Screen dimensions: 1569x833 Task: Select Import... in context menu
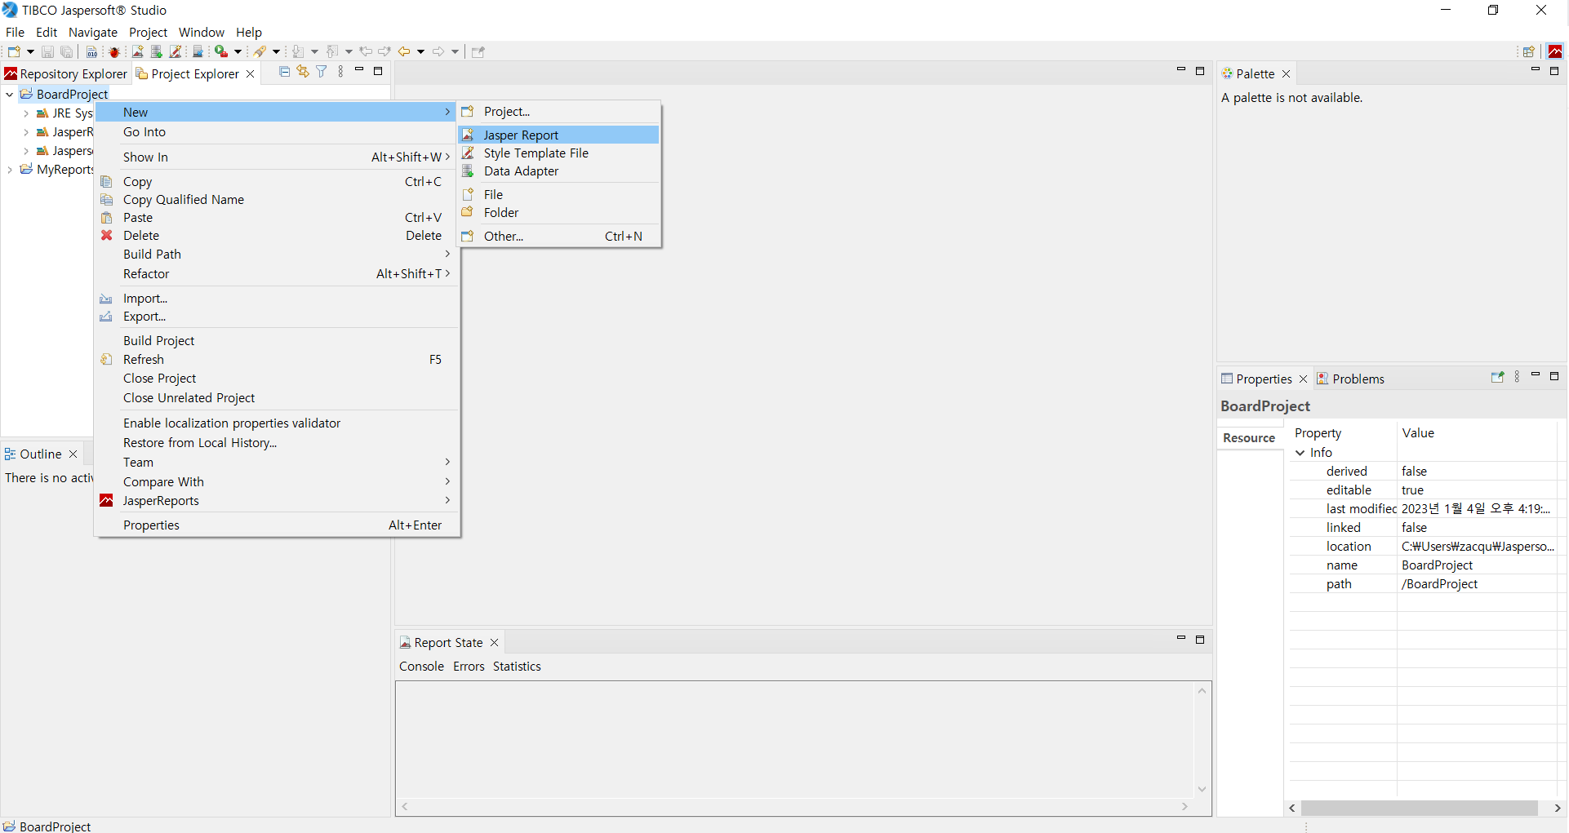pyautogui.click(x=278, y=299)
